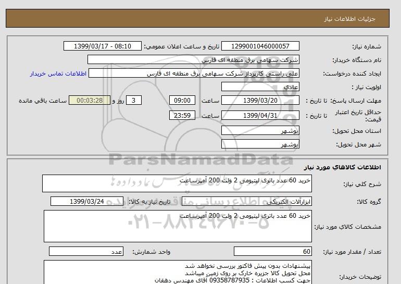Click the شرح کلی نیاز description box
This screenshot has height=284, width=401.
tap(177, 183)
